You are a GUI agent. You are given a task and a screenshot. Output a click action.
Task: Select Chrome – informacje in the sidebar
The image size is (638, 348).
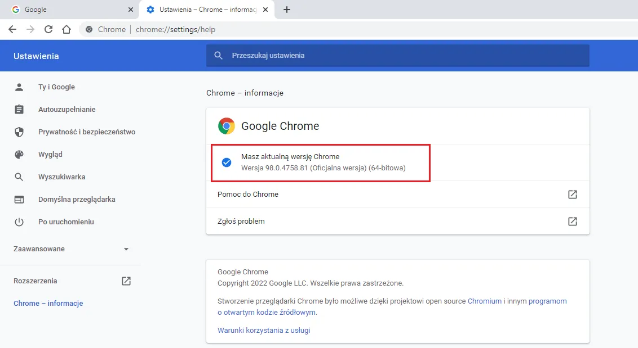point(48,304)
